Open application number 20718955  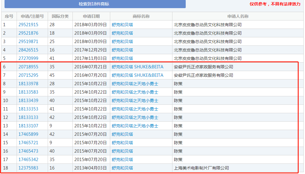tap(28, 67)
